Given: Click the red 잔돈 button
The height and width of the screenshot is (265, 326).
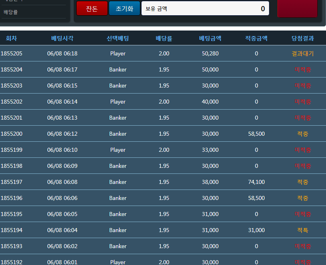Looking at the screenshot, I should [x=92, y=8].
